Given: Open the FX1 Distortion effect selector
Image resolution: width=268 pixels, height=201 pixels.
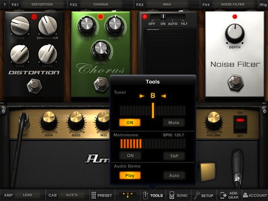Looking at the screenshot, I should point(42,4).
